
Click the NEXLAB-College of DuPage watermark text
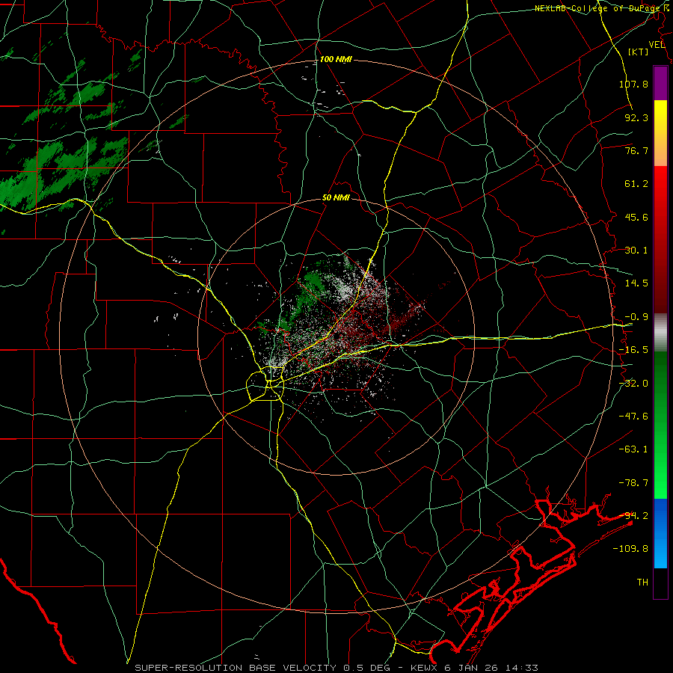[603, 8]
